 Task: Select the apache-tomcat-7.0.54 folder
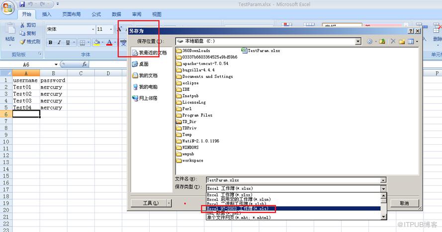point(202,63)
